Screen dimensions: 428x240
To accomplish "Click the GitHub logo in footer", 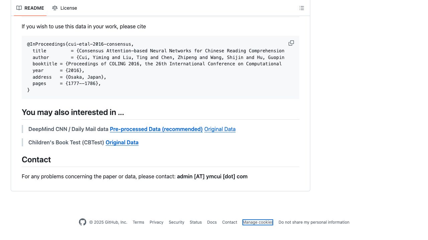I will click(x=83, y=222).
